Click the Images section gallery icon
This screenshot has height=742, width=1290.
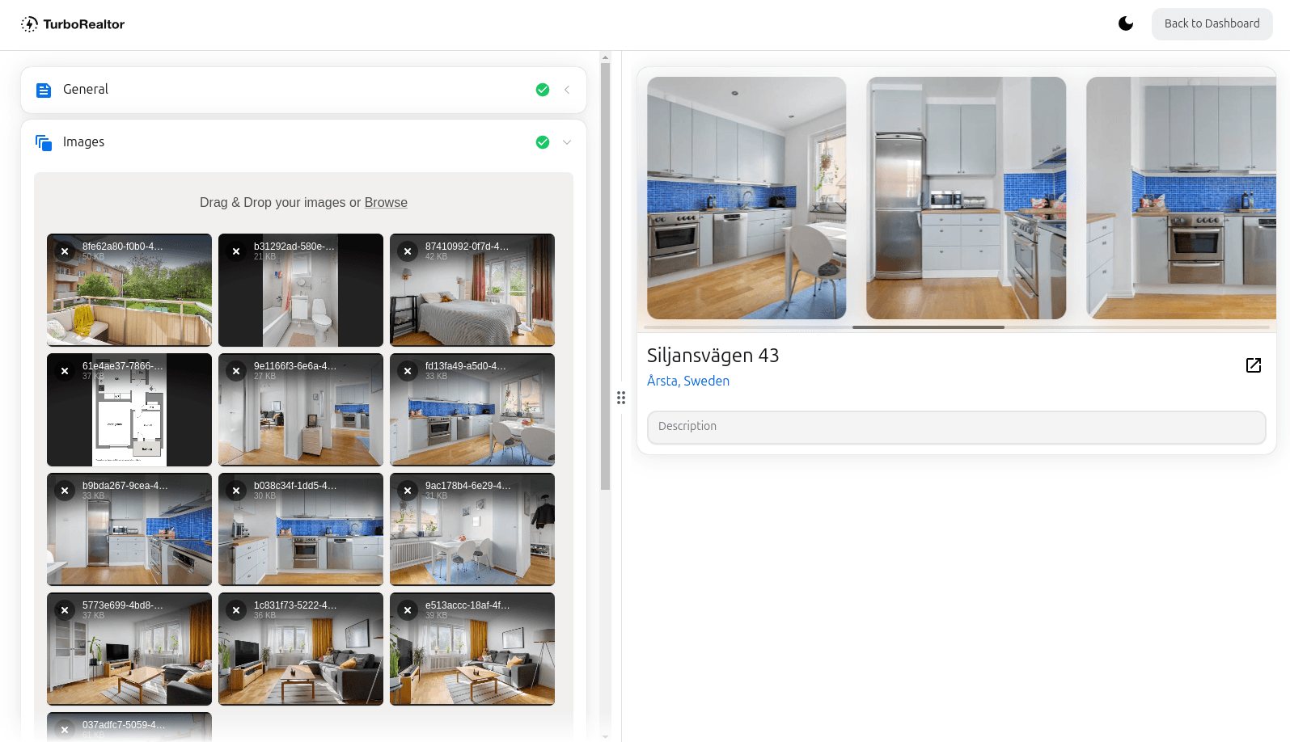[44, 142]
